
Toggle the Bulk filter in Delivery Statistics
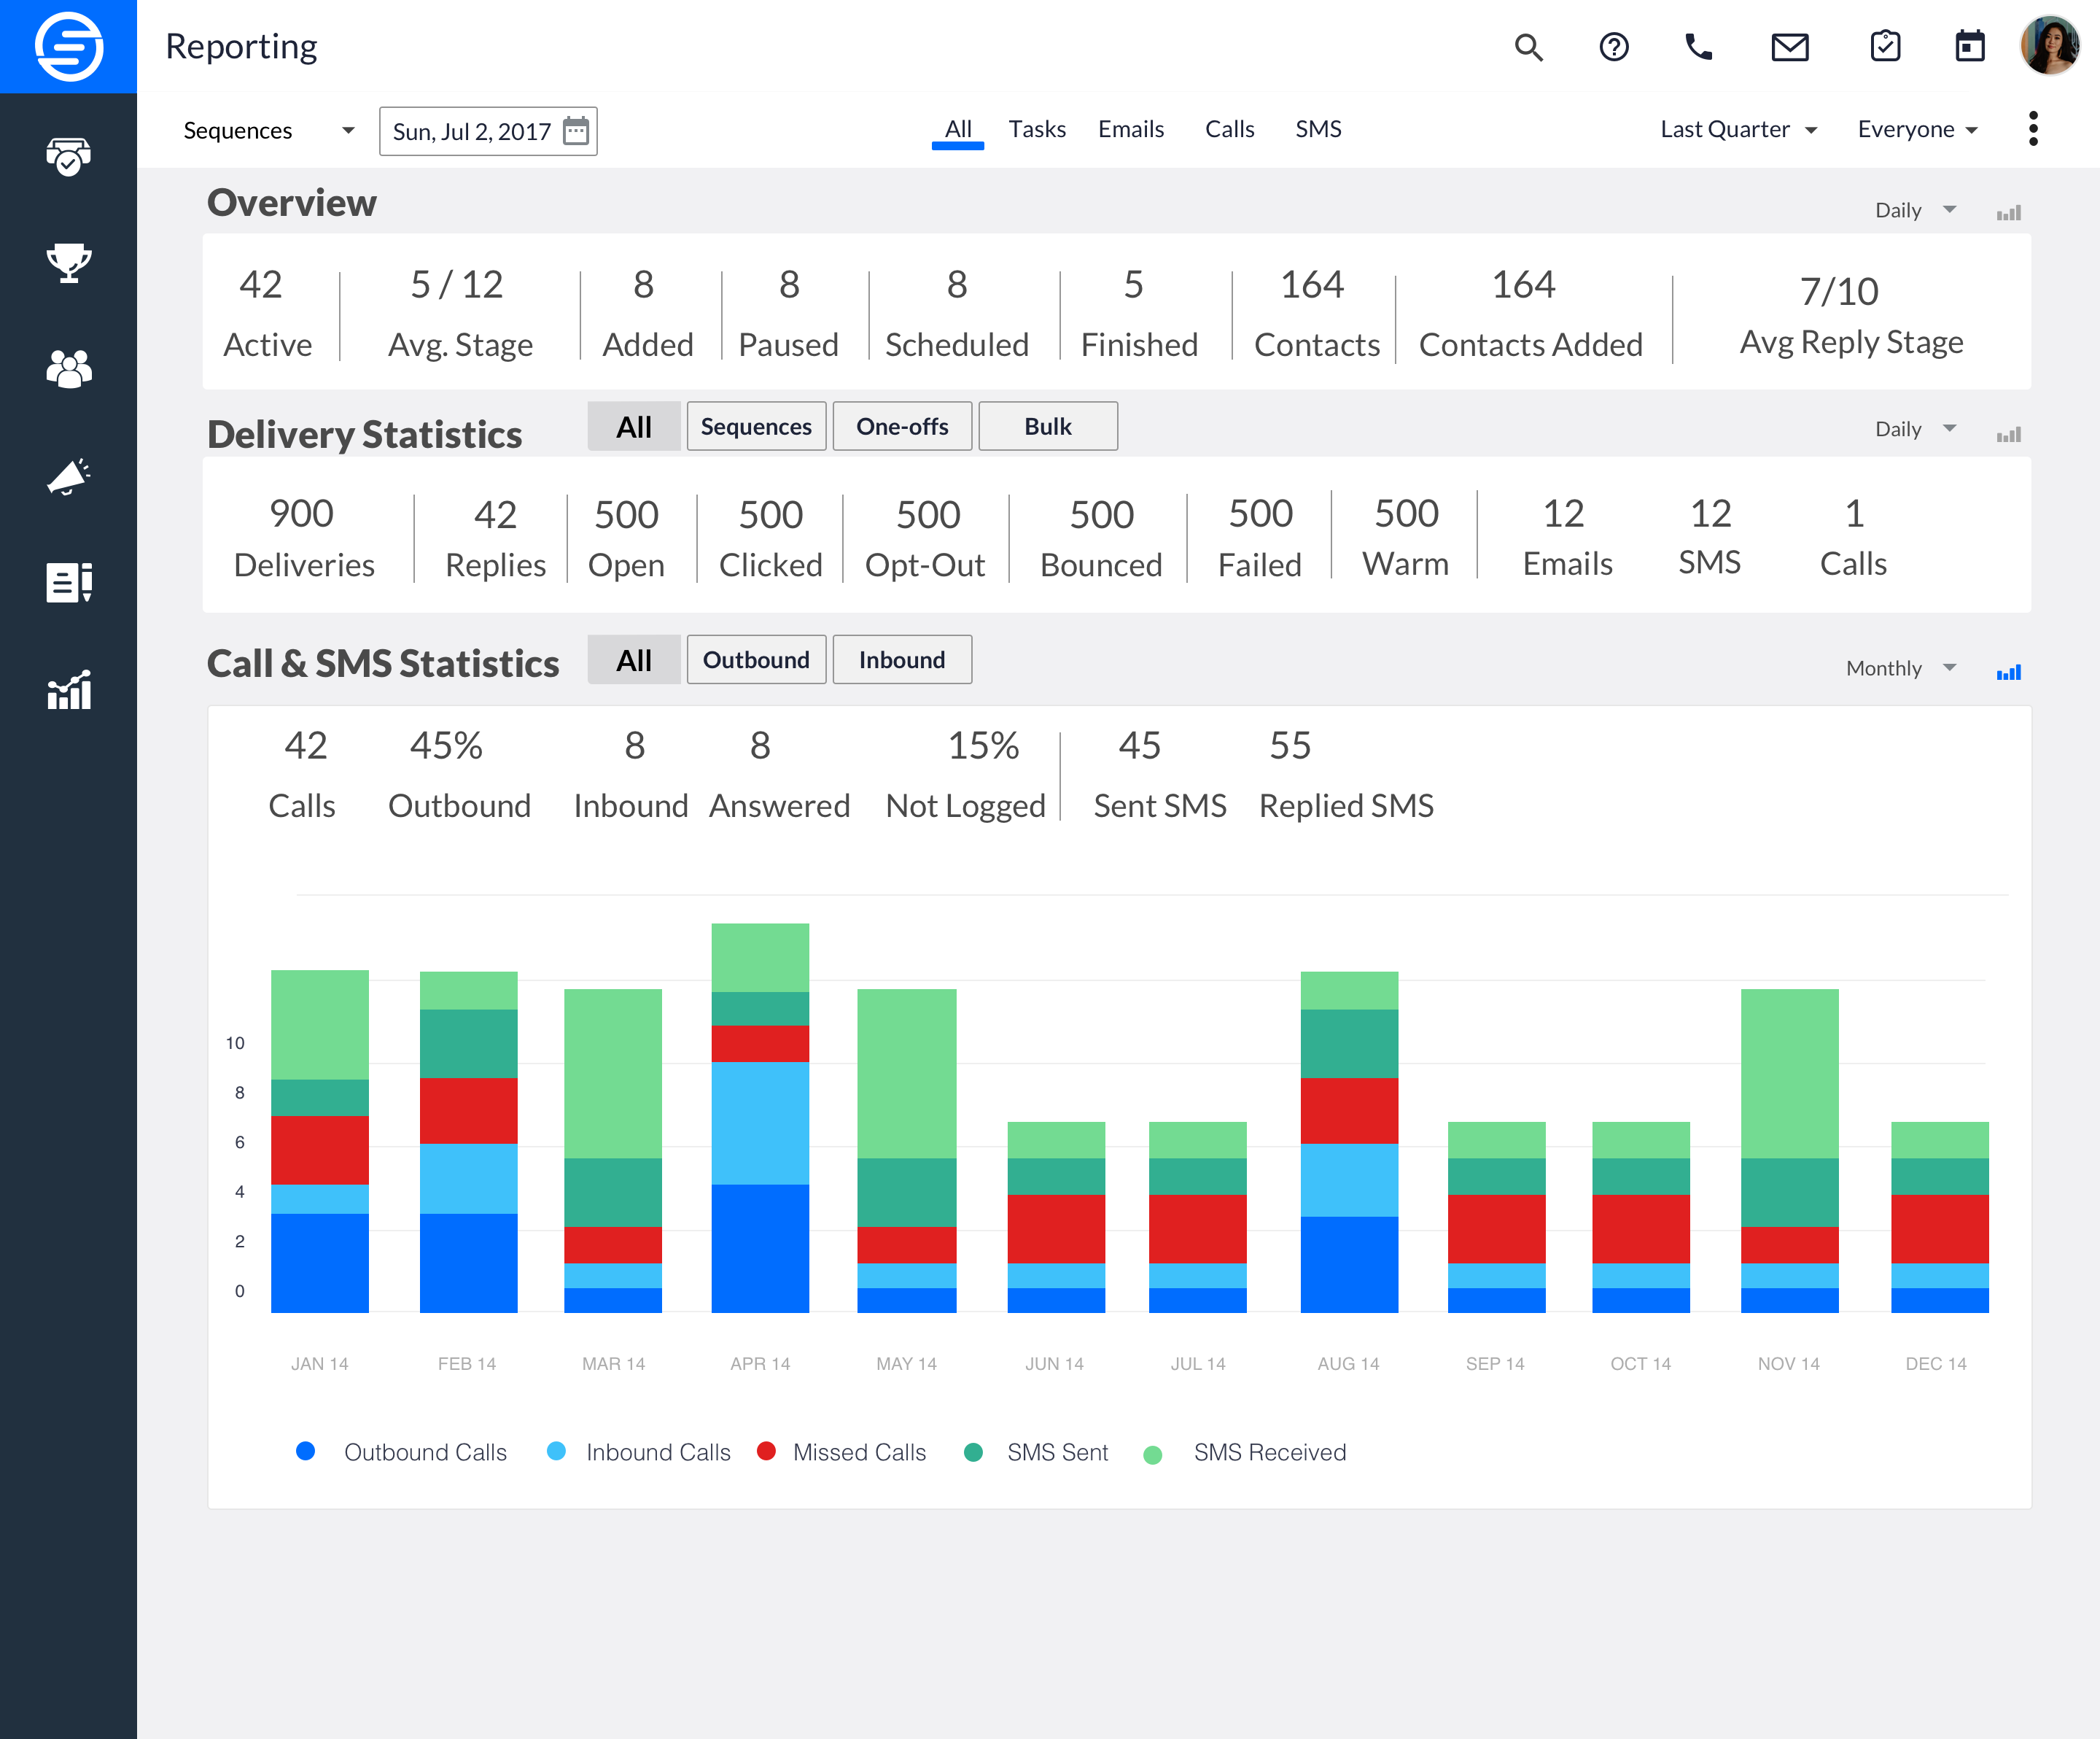(x=1047, y=426)
